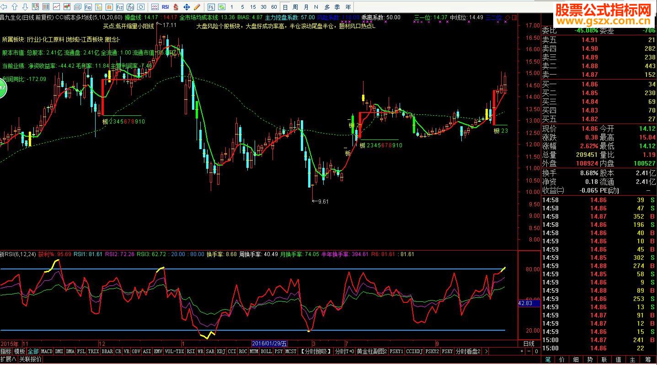Image resolution: width=657 pixels, height=365 pixels.
Task: Open the 分时T+0 indicator tab
Action: pyautogui.click(x=345, y=351)
